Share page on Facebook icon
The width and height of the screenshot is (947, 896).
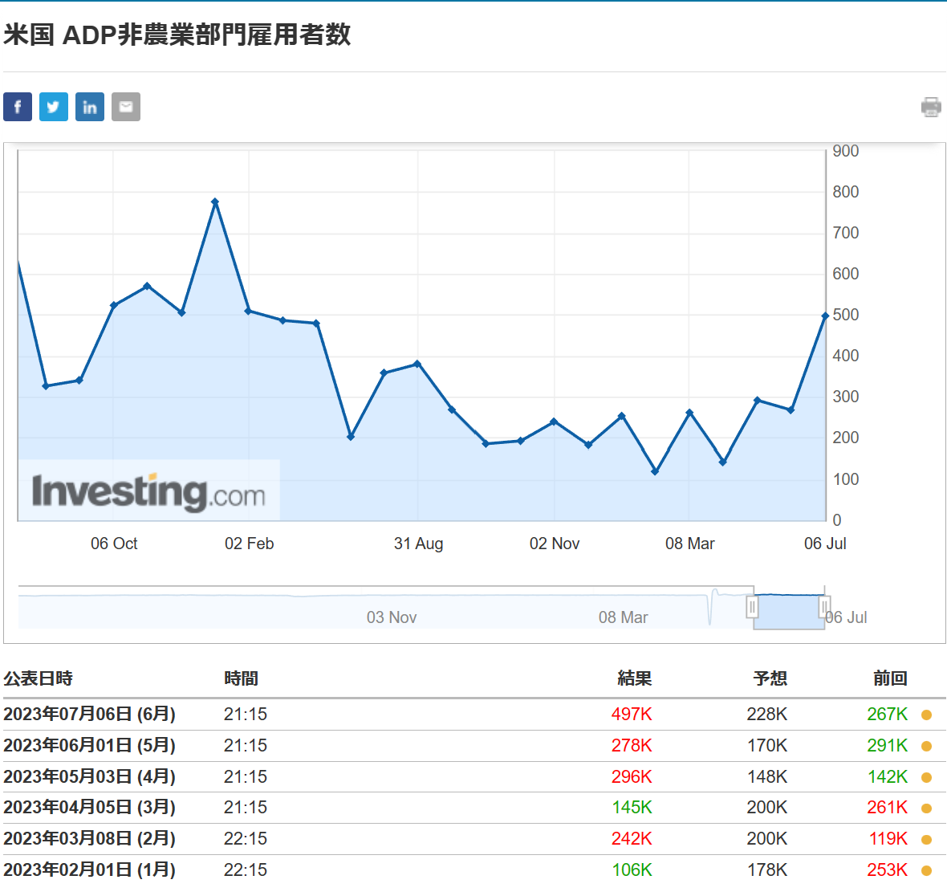18,107
